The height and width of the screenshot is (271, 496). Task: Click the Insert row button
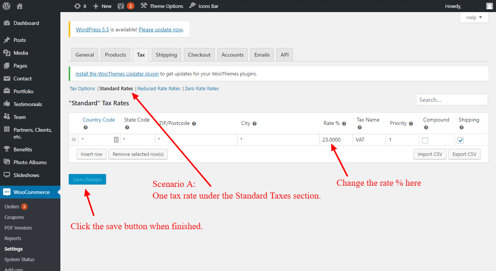[x=92, y=154]
